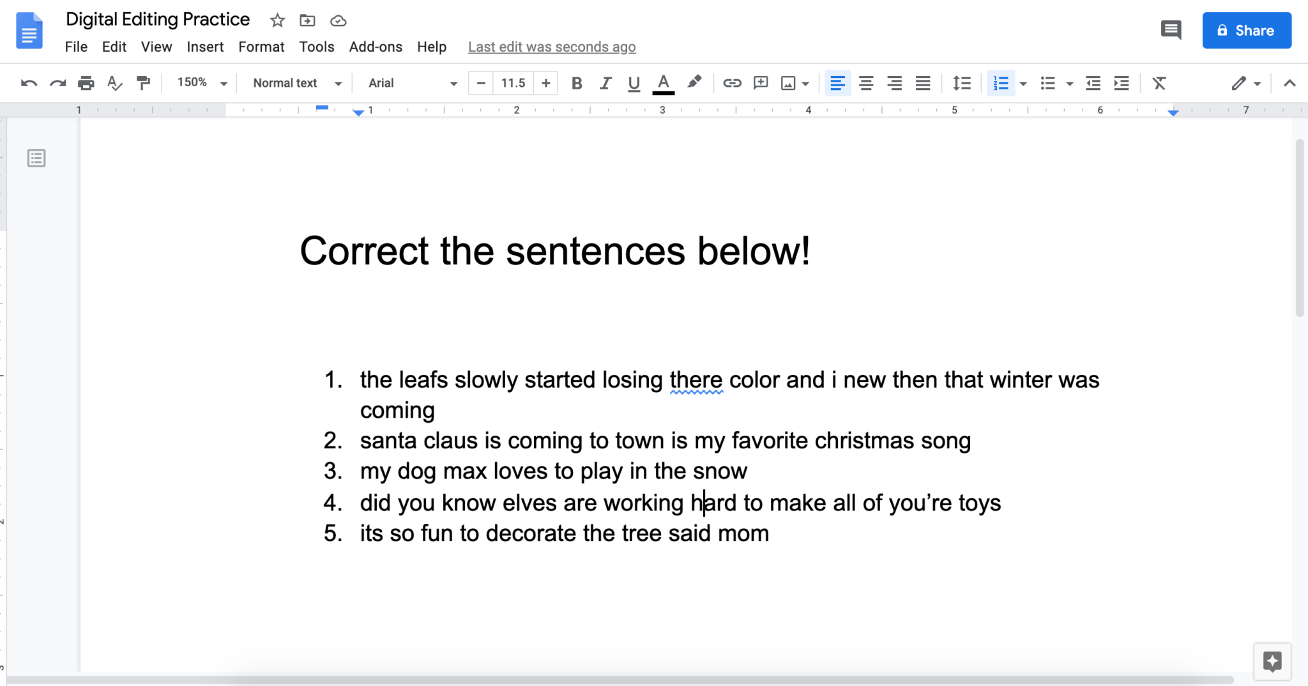Open the text color picker
This screenshot has width=1308, height=686.
663,82
